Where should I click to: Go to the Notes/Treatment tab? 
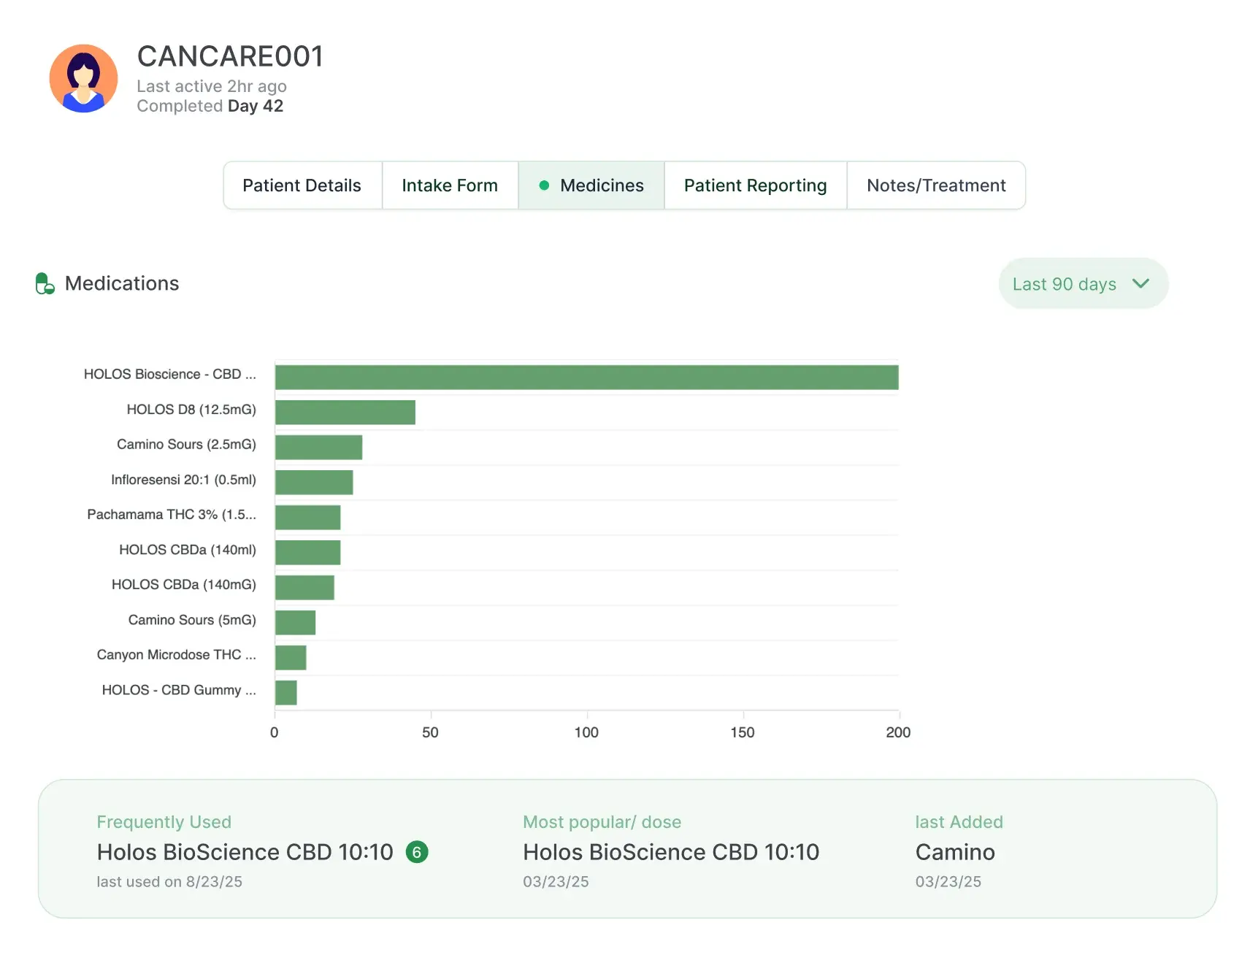point(936,185)
